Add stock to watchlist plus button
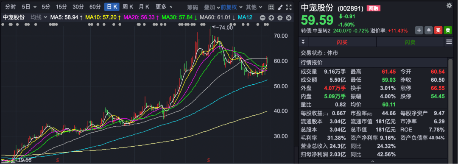458x164 pixels. pyautogui.click(x=419, y=31)
